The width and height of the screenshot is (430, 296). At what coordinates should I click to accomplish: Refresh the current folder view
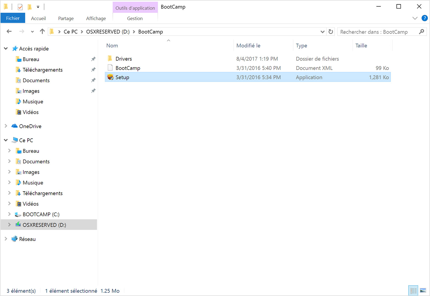pos(331,32)
